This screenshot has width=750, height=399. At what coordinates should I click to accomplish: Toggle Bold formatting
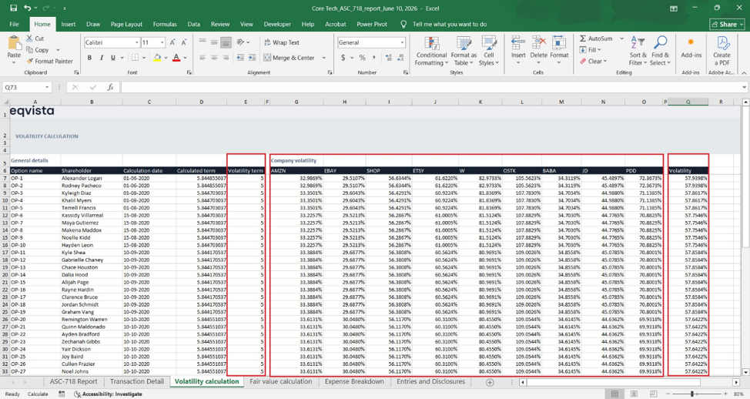click(x=89, y=58)
